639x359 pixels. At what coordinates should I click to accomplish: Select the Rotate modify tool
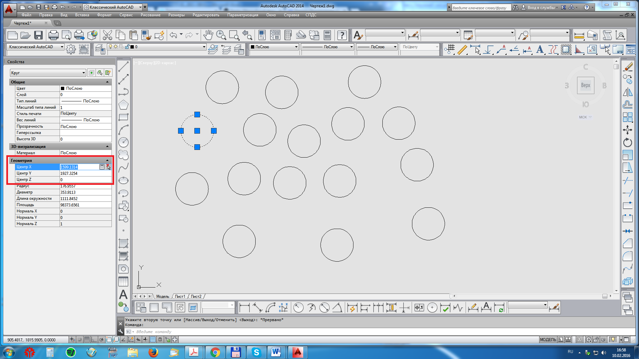tap(627, 143)
